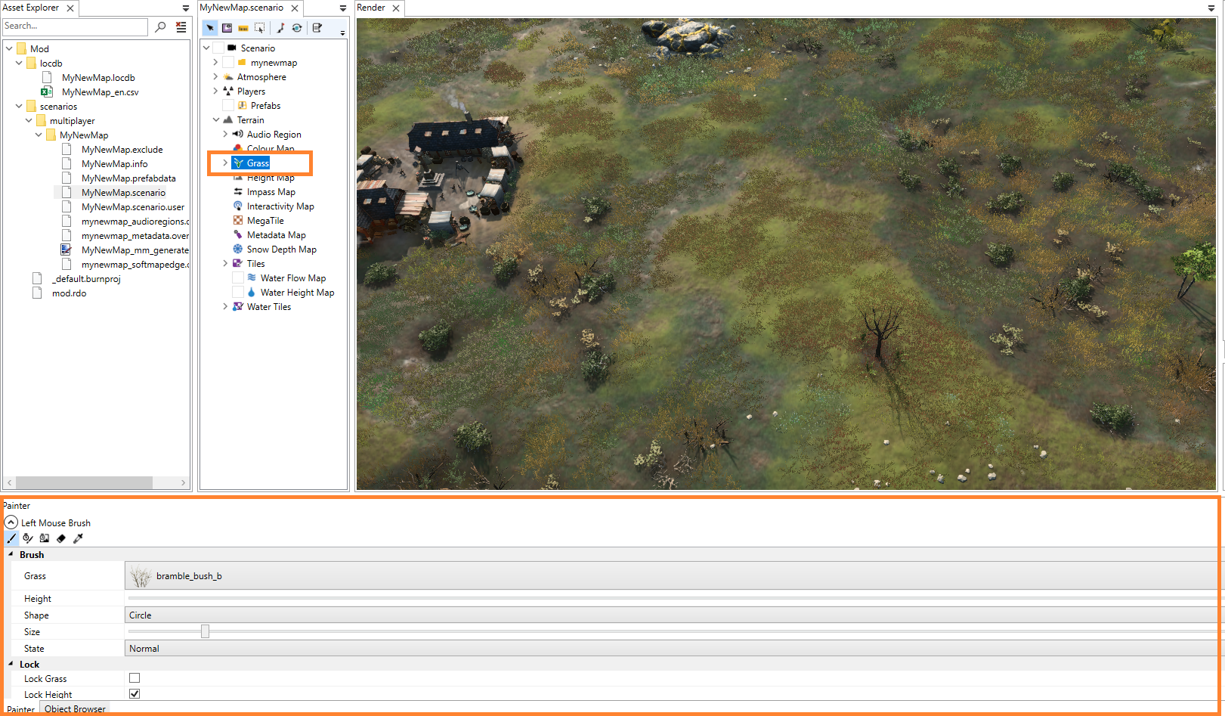The width and height of the screenshot is (1225, 716).
Task: Open the scenario toolbar overflow arrow
Action: 342,33
